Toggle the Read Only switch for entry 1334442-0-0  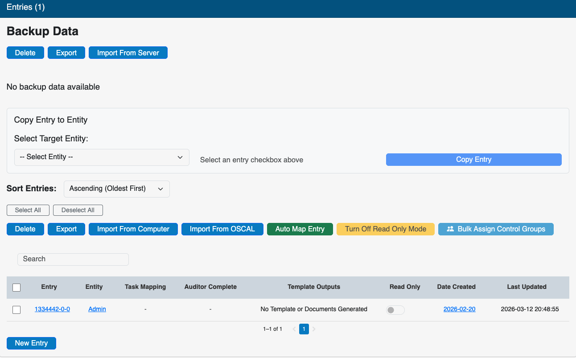pos(395,310)
